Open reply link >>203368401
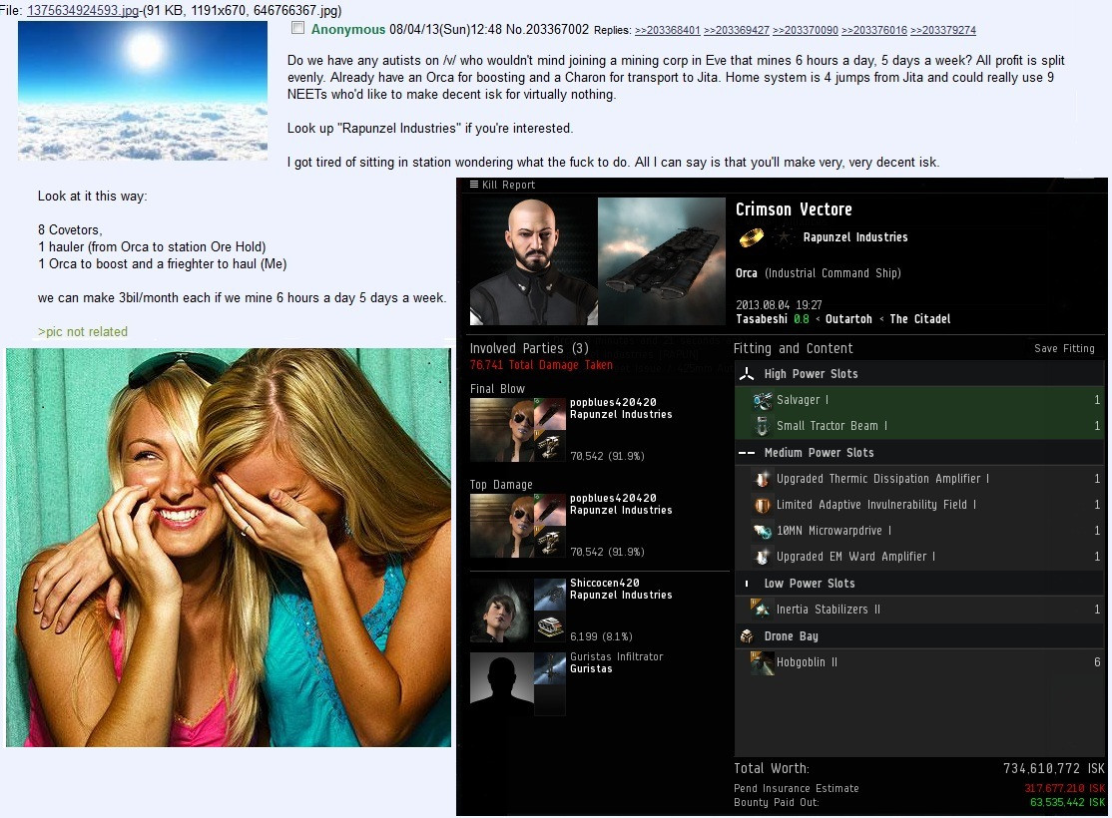This screenshot has height=818, width=1112. [x=668, y=30]
